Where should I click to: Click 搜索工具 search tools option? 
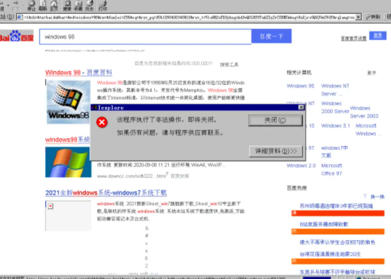(229, 64)
